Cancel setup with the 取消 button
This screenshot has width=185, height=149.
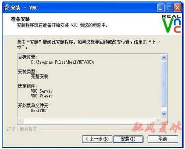coord(163,139)
